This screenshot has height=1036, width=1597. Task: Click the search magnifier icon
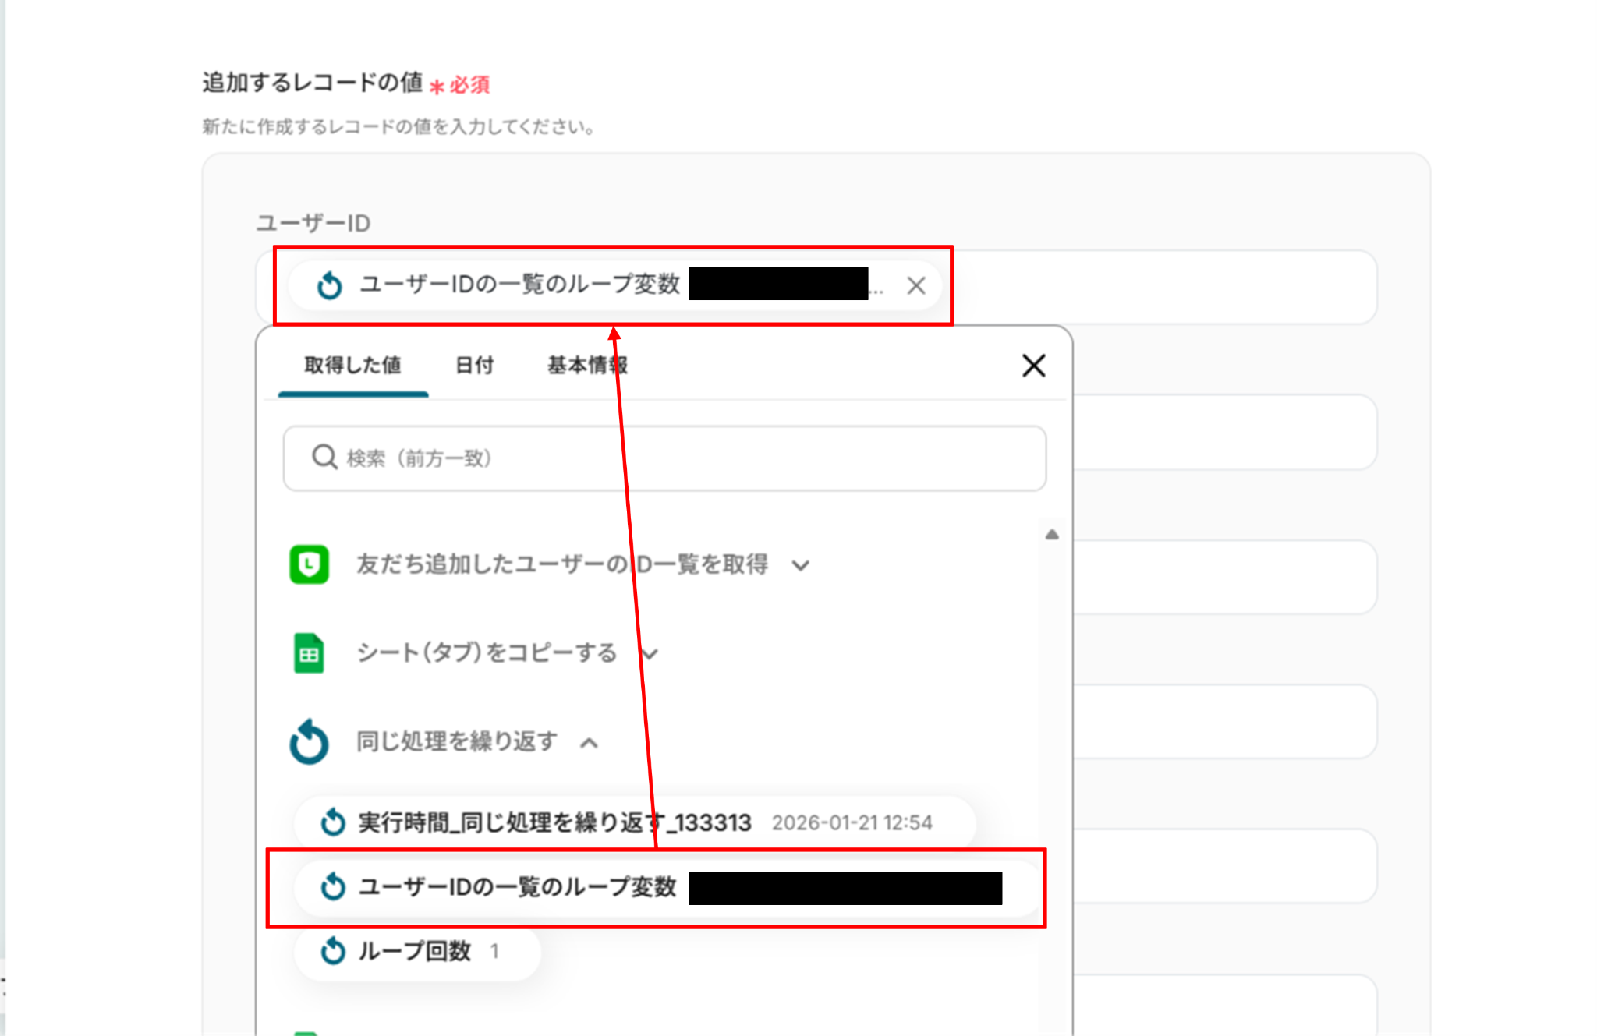click(324, 458)
